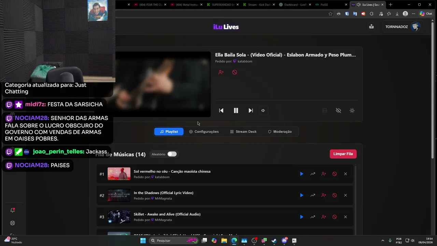
Task: Open the TORNNADOZ user profile menu
Action: (x=402, y=27)
